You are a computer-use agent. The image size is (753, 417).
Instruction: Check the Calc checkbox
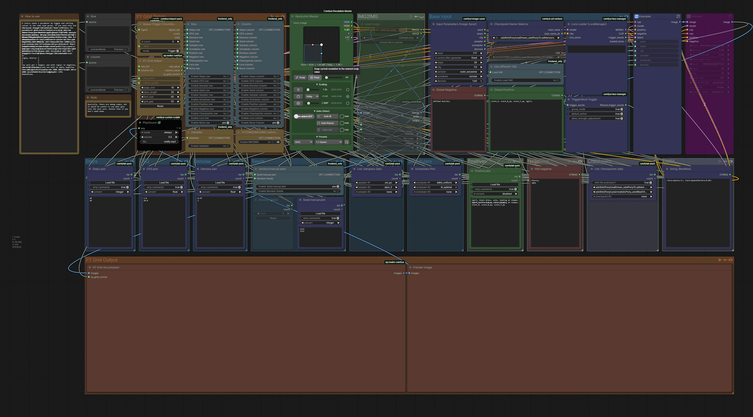(x=342, y=130)
